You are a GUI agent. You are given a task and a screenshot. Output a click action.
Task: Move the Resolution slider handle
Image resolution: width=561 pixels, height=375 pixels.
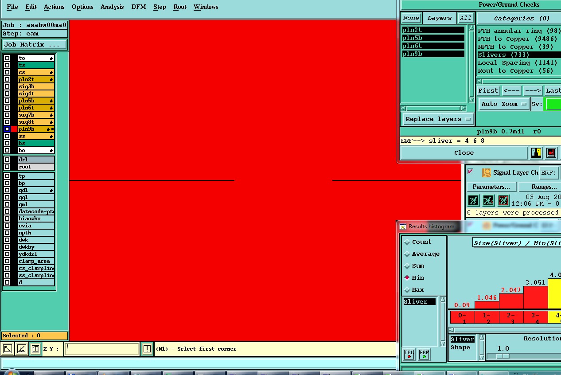tap(503, 356)
